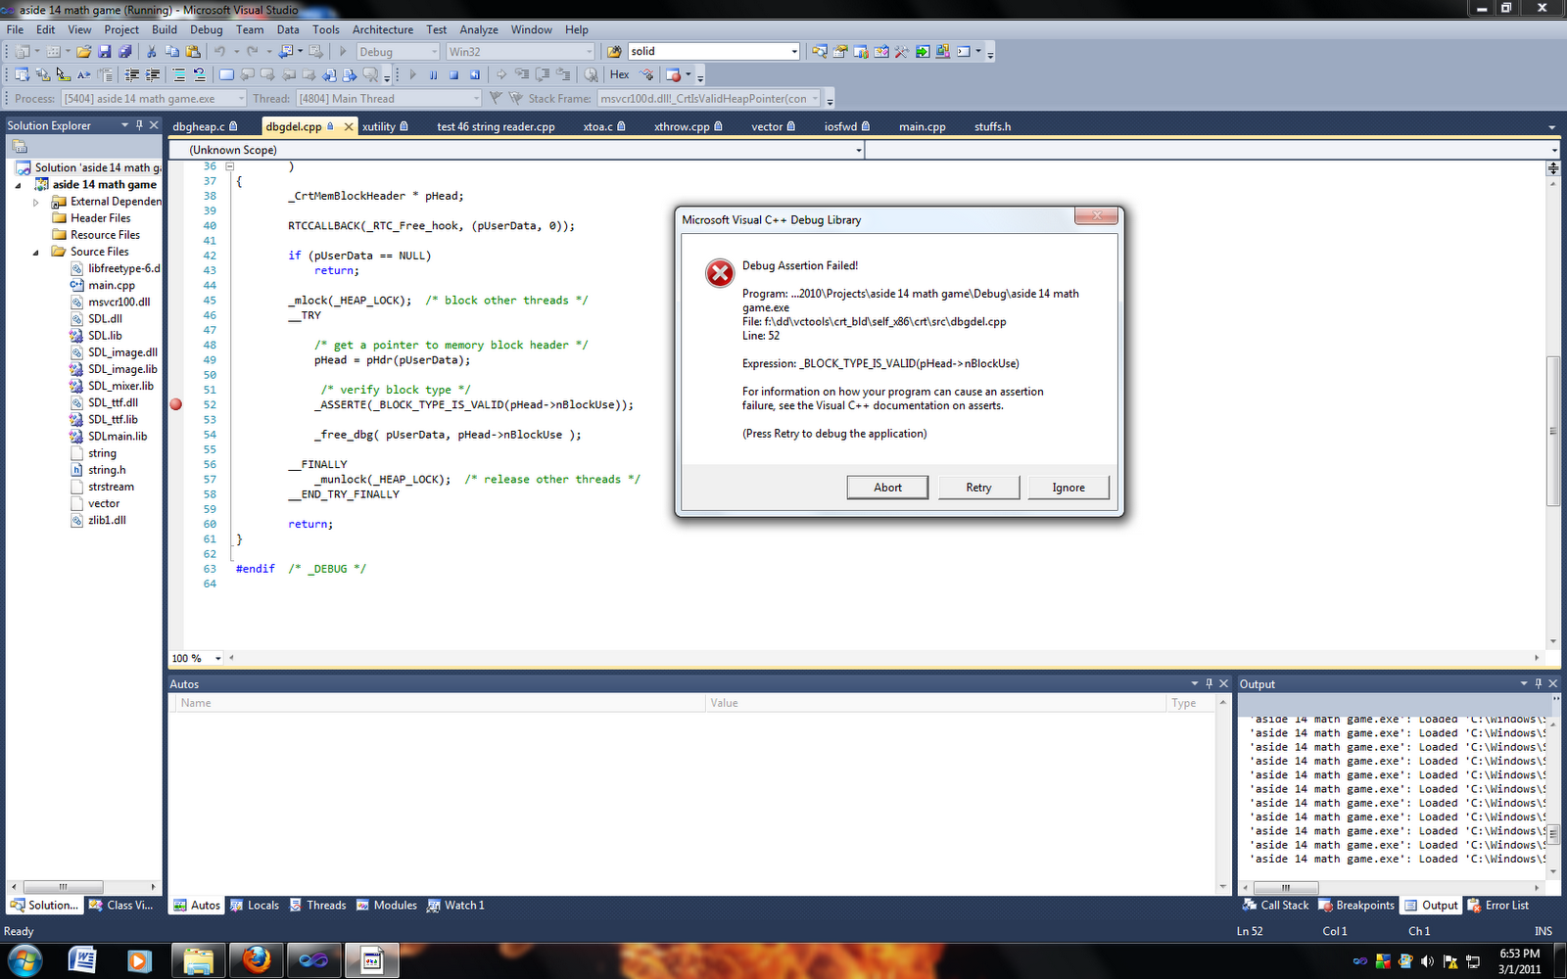Viewport: 1567px width, 979px height.
Task: Switch to the main.cpp editor tab
Action: pos(923,126)
